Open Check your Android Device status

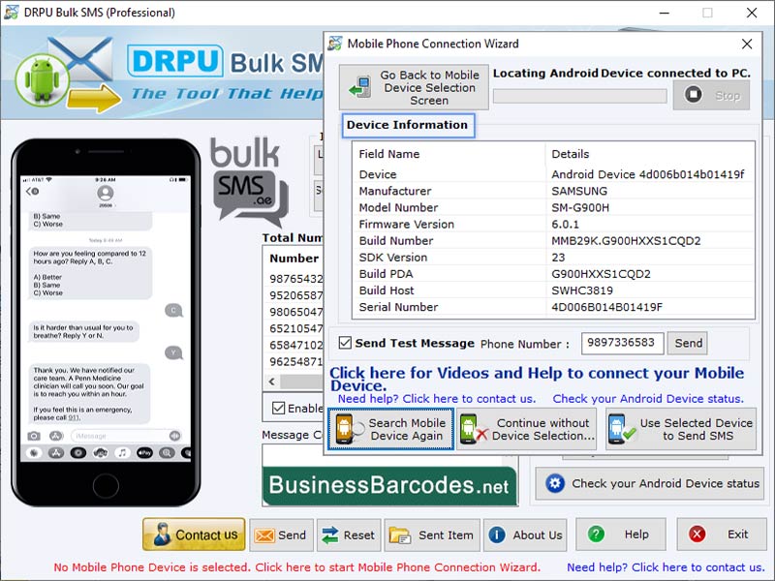(650, 484)
